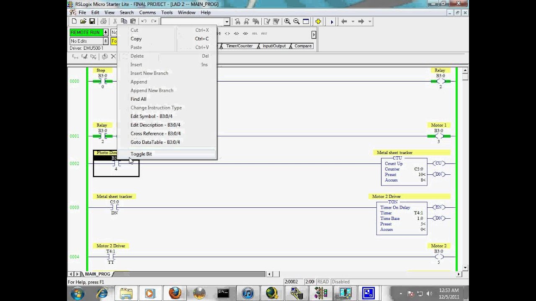This screenshot has height=301, width=536.
Task: Open the Search menu
Action: [x=126, y=13]
